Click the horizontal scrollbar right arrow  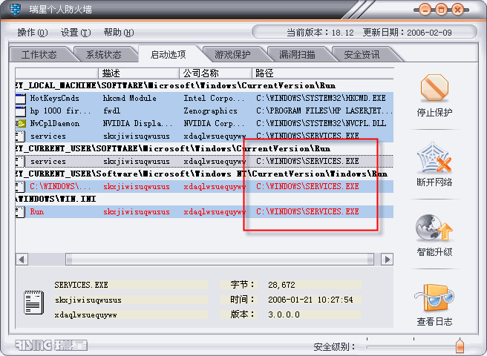tap(387, 259)
